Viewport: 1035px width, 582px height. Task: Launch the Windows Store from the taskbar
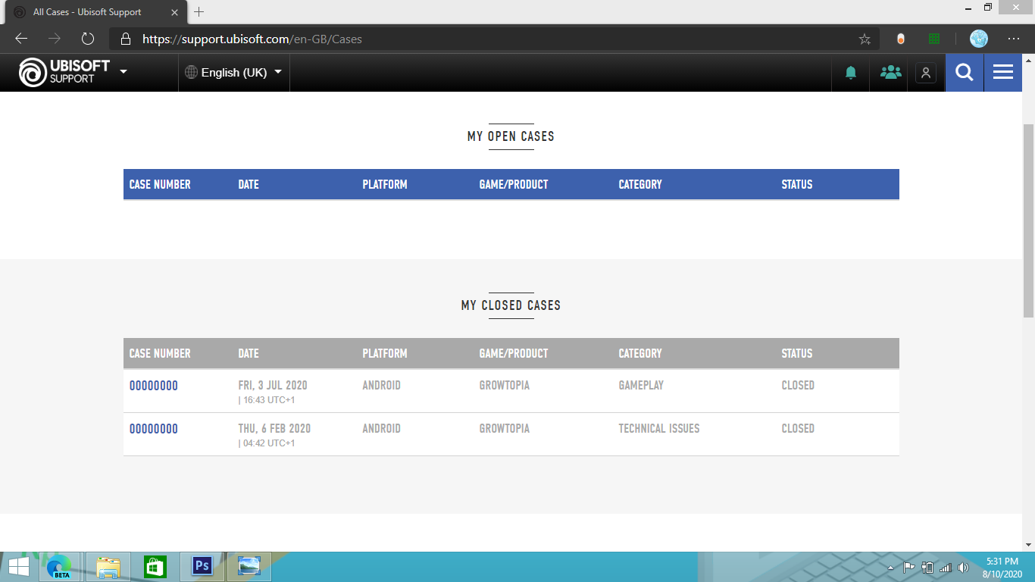155,567
